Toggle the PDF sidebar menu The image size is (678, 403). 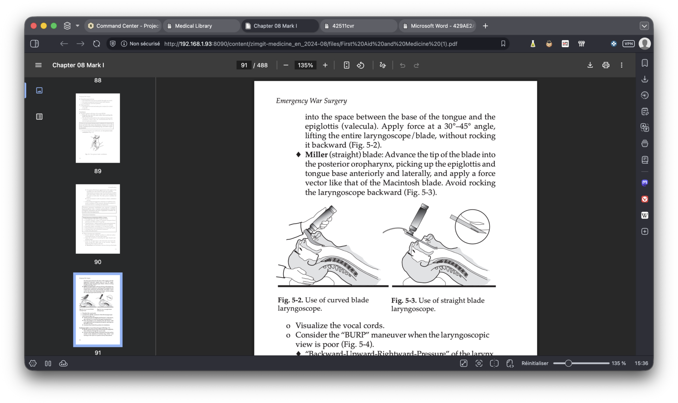38,65
